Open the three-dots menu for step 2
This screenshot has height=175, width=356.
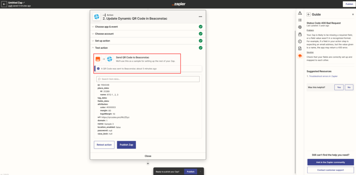[200, 17]
